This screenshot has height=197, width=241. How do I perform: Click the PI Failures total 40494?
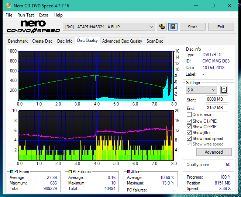pyautogui.click(x=110, y=189)
